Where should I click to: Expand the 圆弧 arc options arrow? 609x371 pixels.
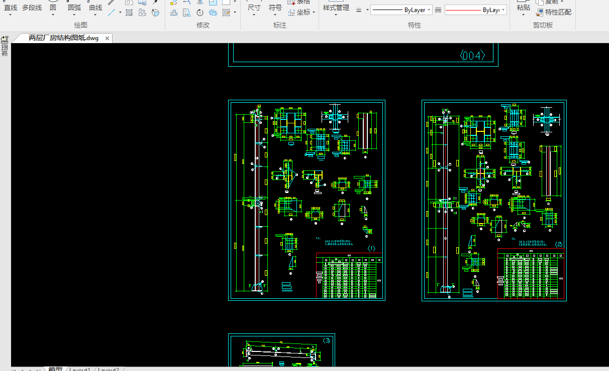point(74,15)
